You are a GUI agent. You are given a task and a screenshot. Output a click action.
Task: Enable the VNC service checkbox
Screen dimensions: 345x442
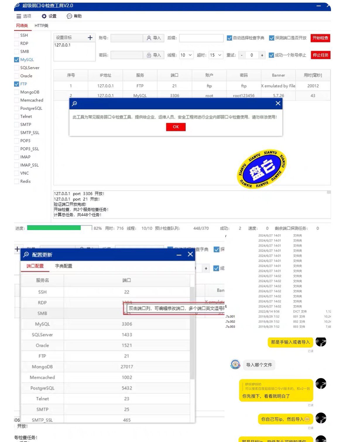click(17, 173)
